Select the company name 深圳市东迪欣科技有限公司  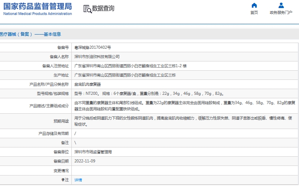[x=97, y=57]
